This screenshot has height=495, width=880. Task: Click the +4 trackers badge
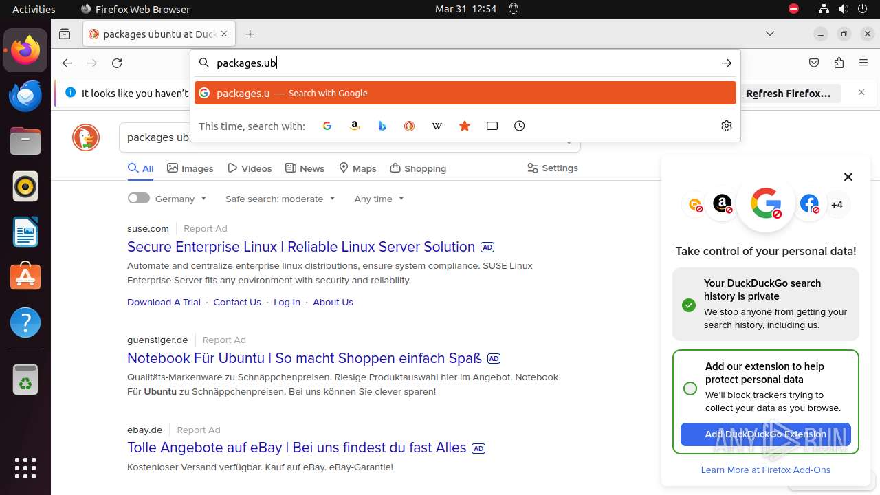pos(837,204)
